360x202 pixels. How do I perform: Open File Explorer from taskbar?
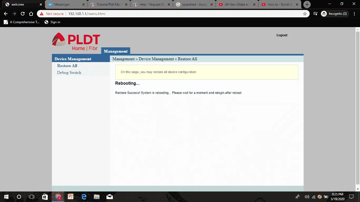coord(97,196)
